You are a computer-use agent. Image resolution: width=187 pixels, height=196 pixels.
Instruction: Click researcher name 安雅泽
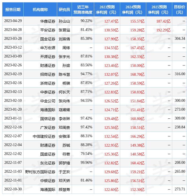(x=64, y=136)
